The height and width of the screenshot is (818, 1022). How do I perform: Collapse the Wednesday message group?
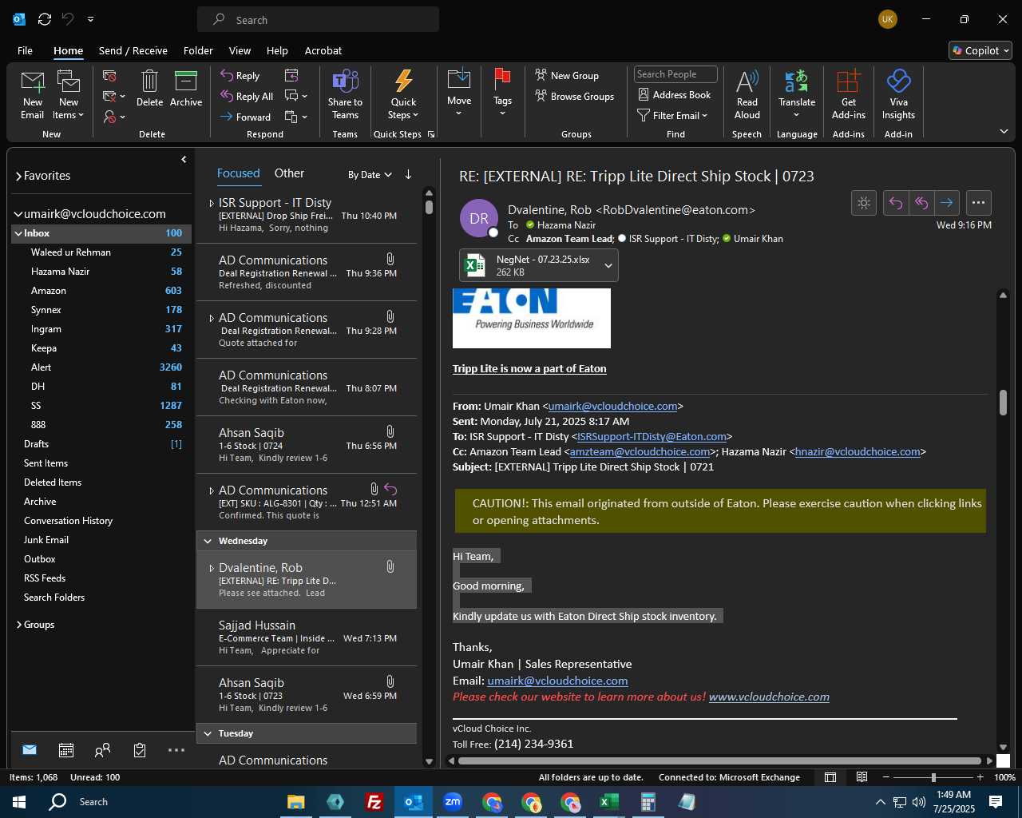(208, 541)
